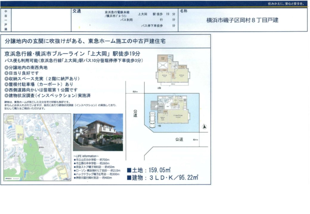Click the ◎ bullet before 分譲地内の南西角地
This screenshot has width=310, height=214.
point(7,68)
